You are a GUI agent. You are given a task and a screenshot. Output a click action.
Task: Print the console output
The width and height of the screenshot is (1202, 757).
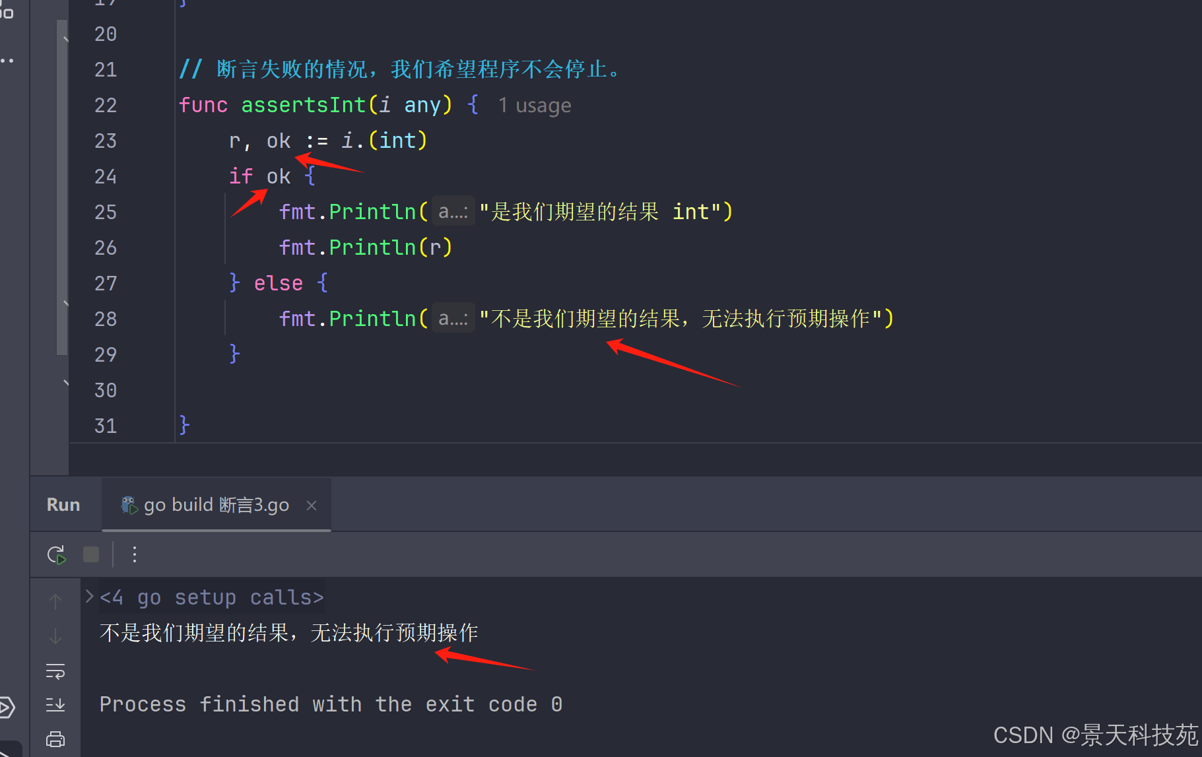[55, 739]
